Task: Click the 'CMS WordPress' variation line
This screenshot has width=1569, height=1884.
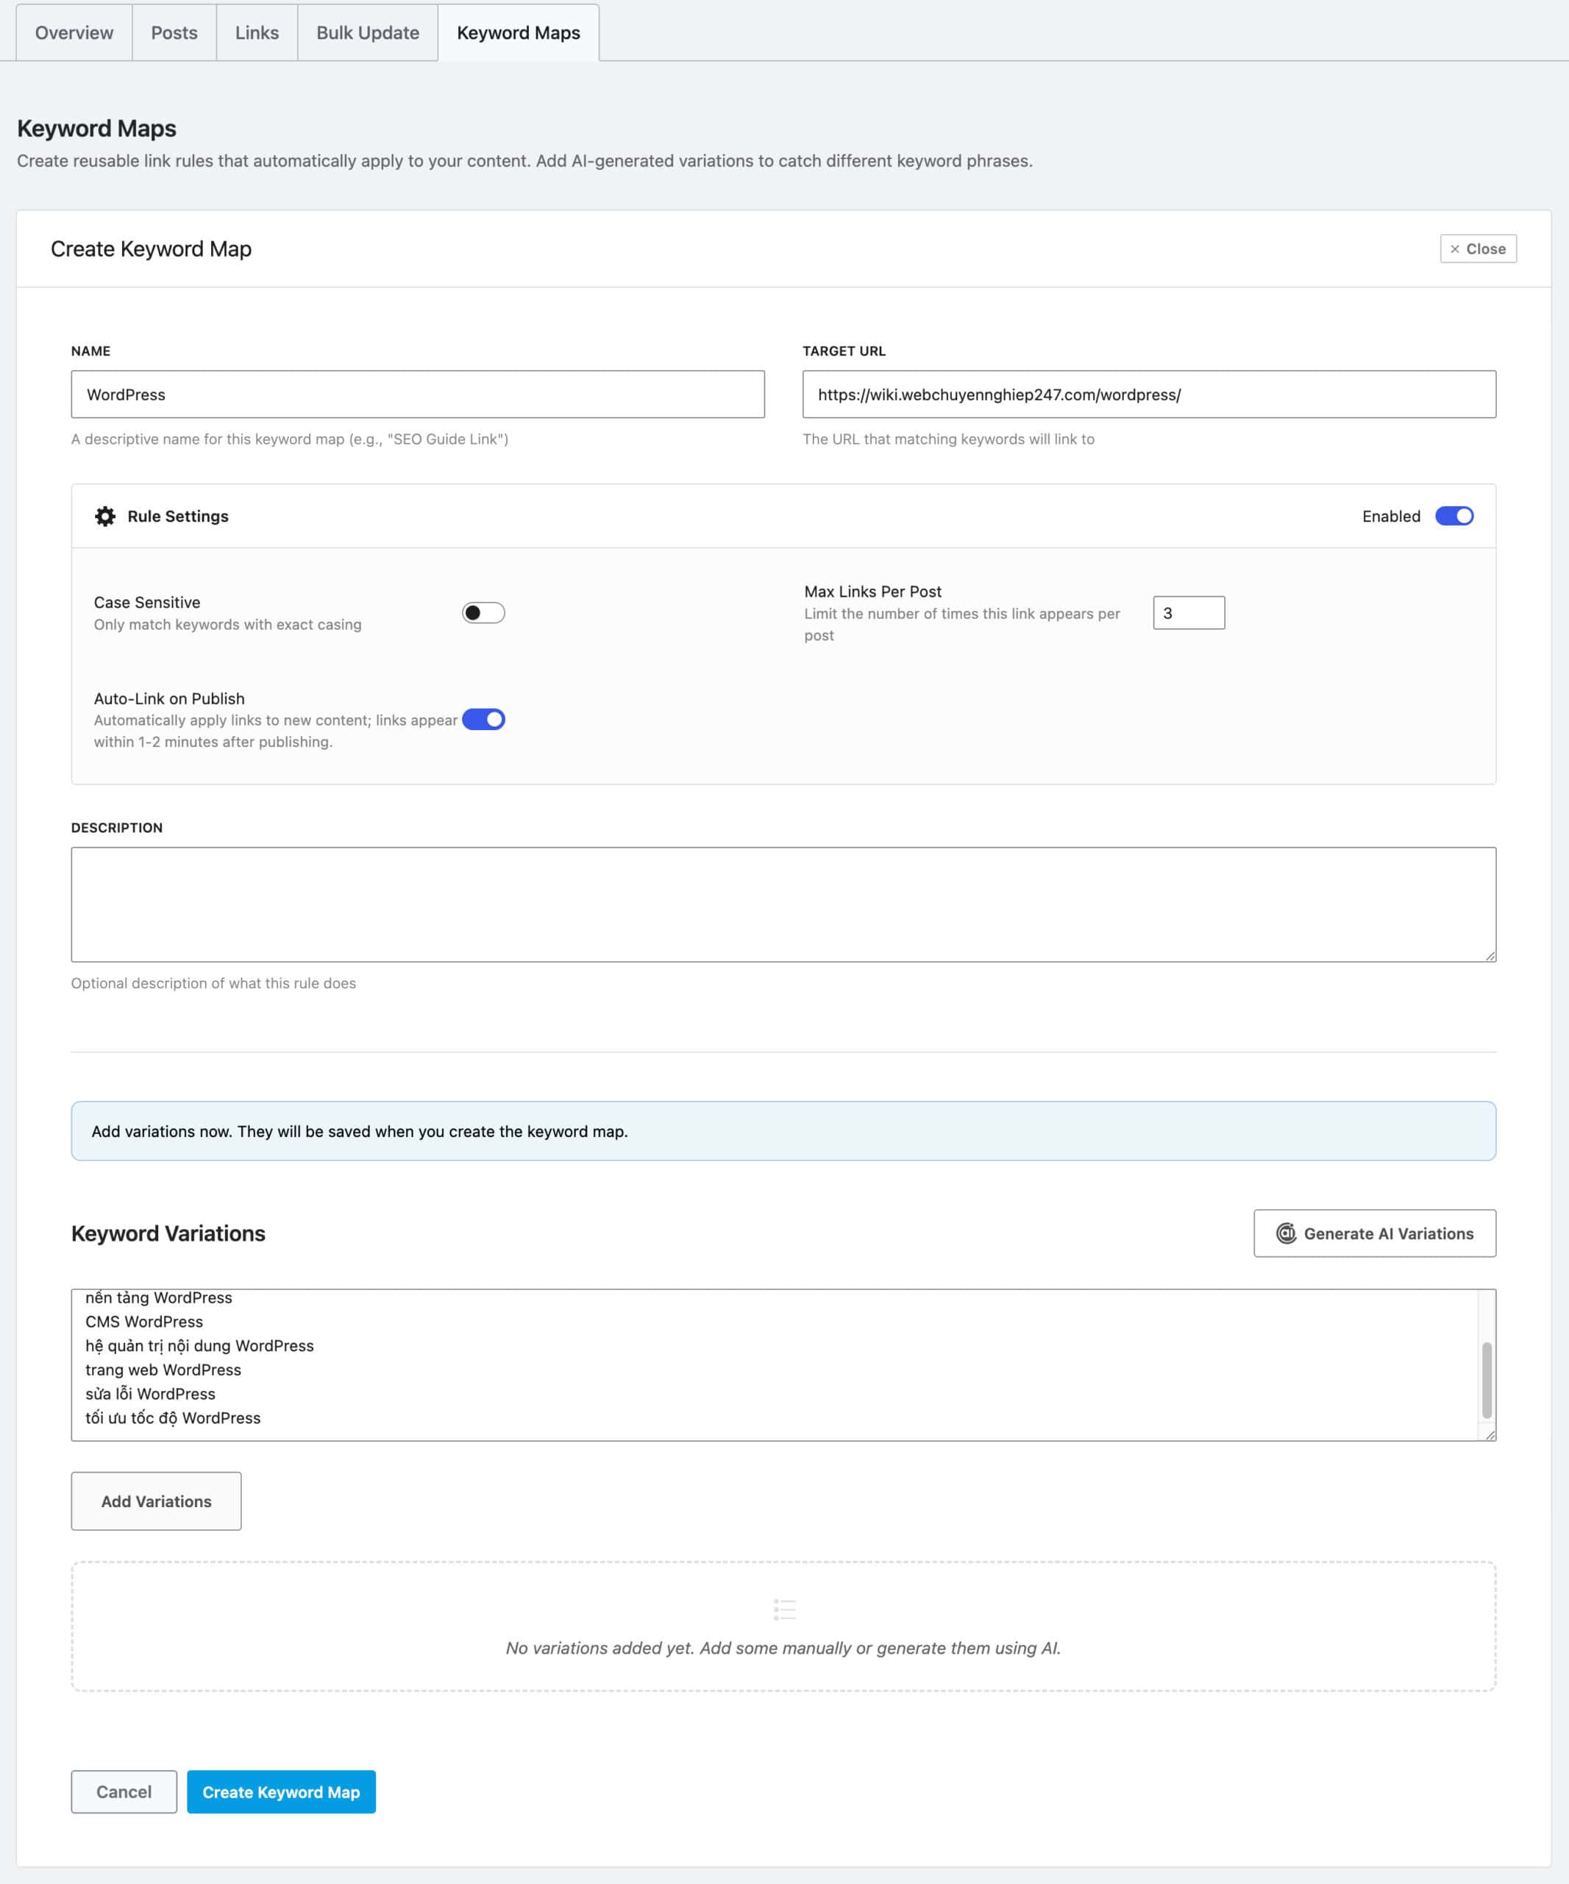Action: [144, 1322]
